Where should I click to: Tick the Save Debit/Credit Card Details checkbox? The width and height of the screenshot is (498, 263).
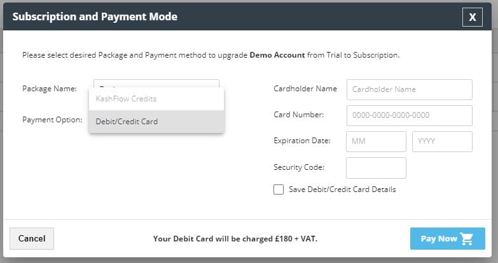[x=279, y=189]
